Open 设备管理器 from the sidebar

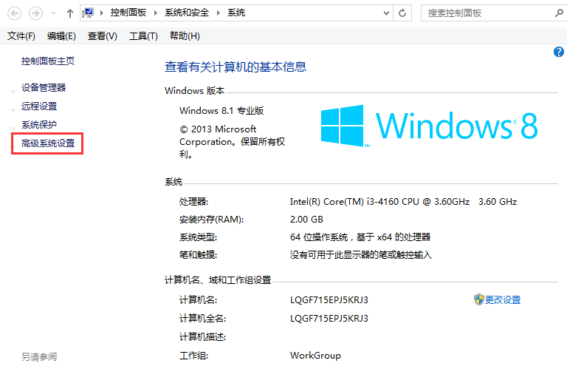click(44, 87)
